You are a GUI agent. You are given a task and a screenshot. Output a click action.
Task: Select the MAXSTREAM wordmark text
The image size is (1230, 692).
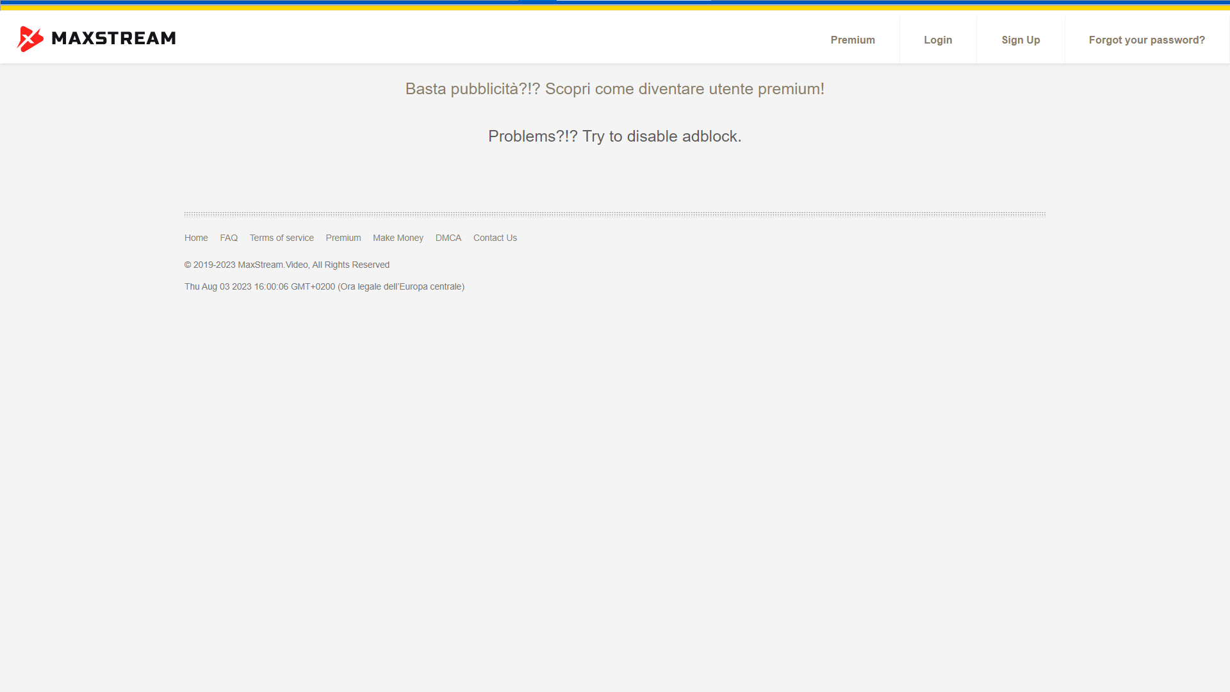pyautogui.click(x=114, y=38)
